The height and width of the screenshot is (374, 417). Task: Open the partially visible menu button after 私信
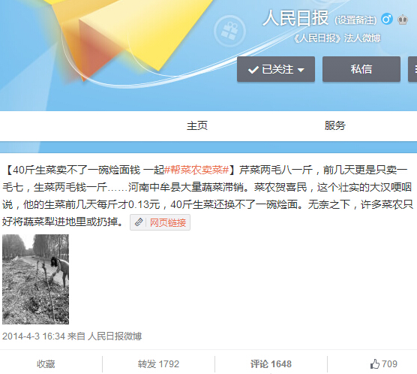coord(412,69)
